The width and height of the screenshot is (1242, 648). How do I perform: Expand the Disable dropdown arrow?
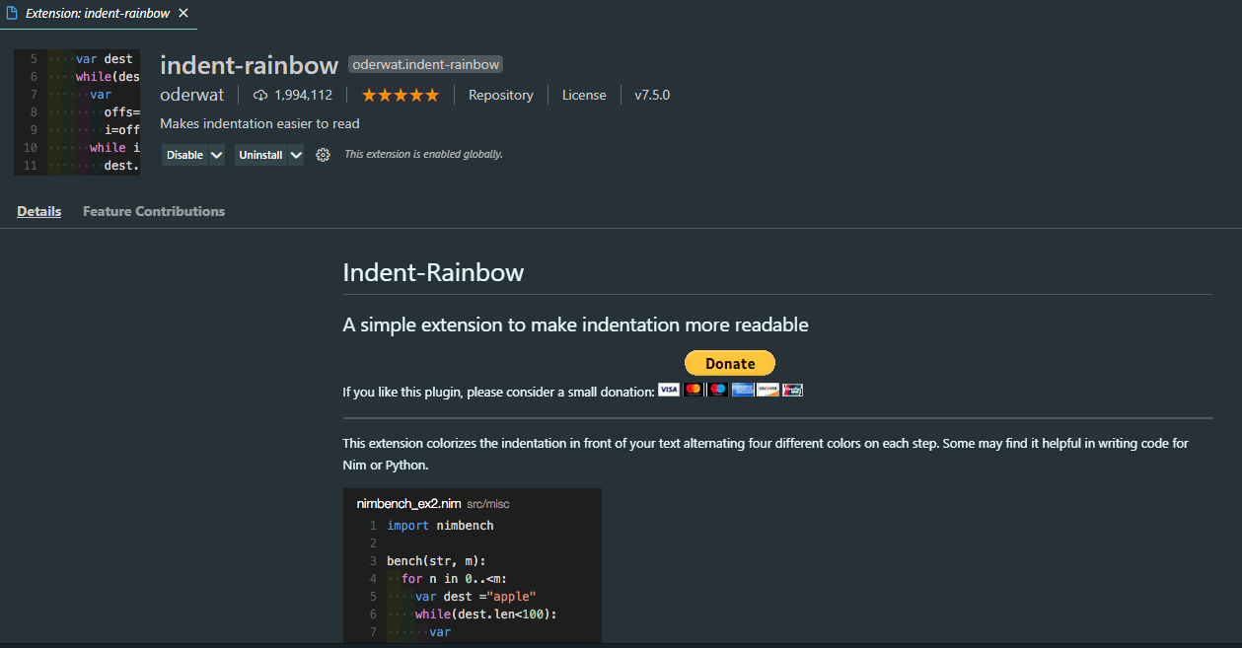coord(217,155)
